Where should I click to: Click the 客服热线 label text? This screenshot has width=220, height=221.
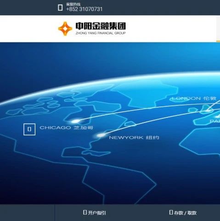73,4
